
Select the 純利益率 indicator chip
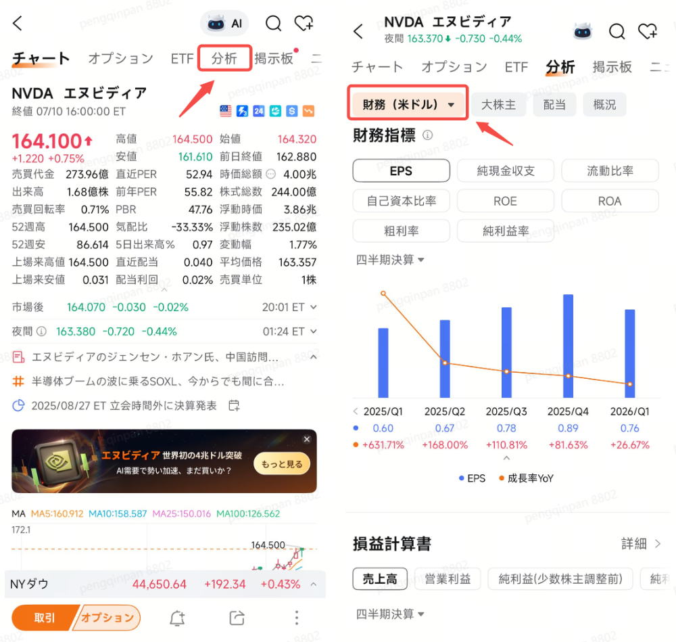coord(505,231)
